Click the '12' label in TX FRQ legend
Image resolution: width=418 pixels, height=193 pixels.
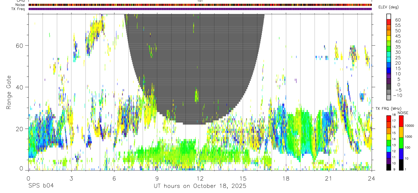tap(394, 151)
